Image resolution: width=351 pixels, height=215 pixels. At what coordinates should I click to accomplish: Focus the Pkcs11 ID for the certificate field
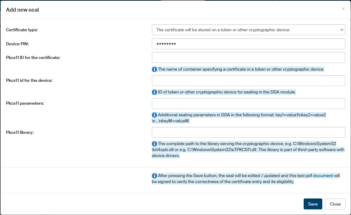pyautogui.click(x=248, y=58)
